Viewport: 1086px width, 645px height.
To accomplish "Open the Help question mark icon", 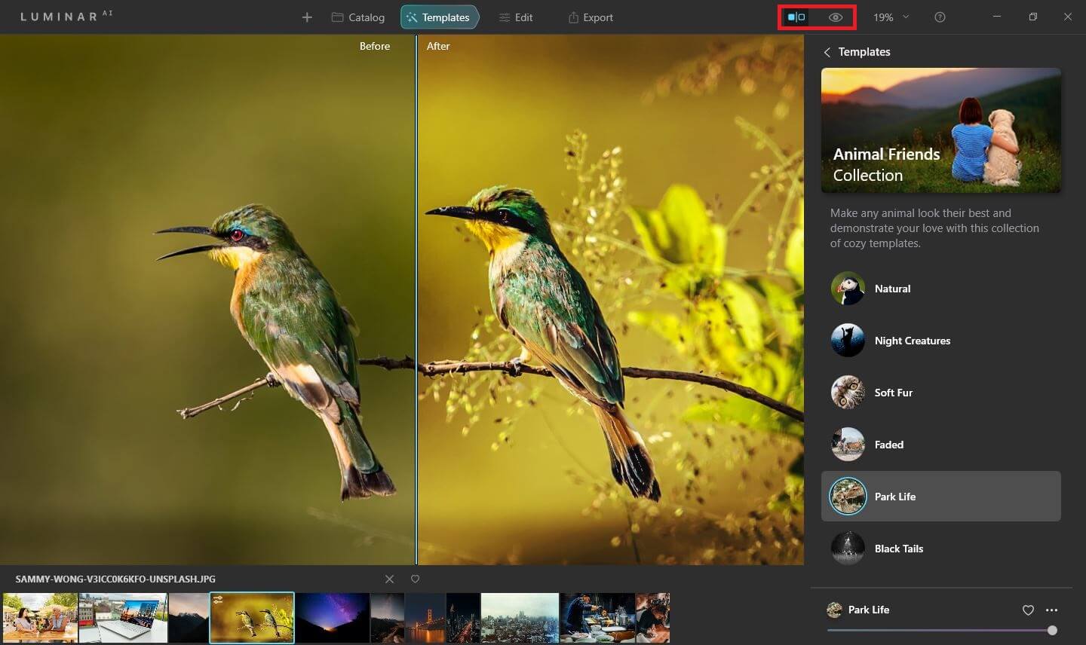I will point(940,17).
